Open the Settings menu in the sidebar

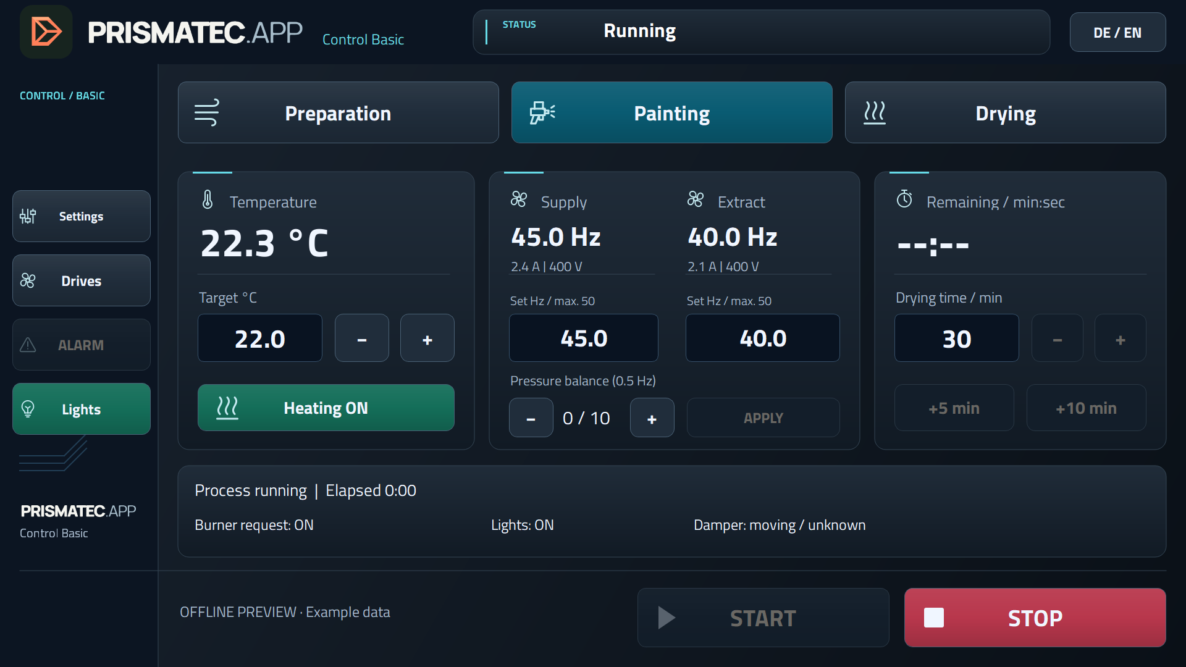(82, 216)
